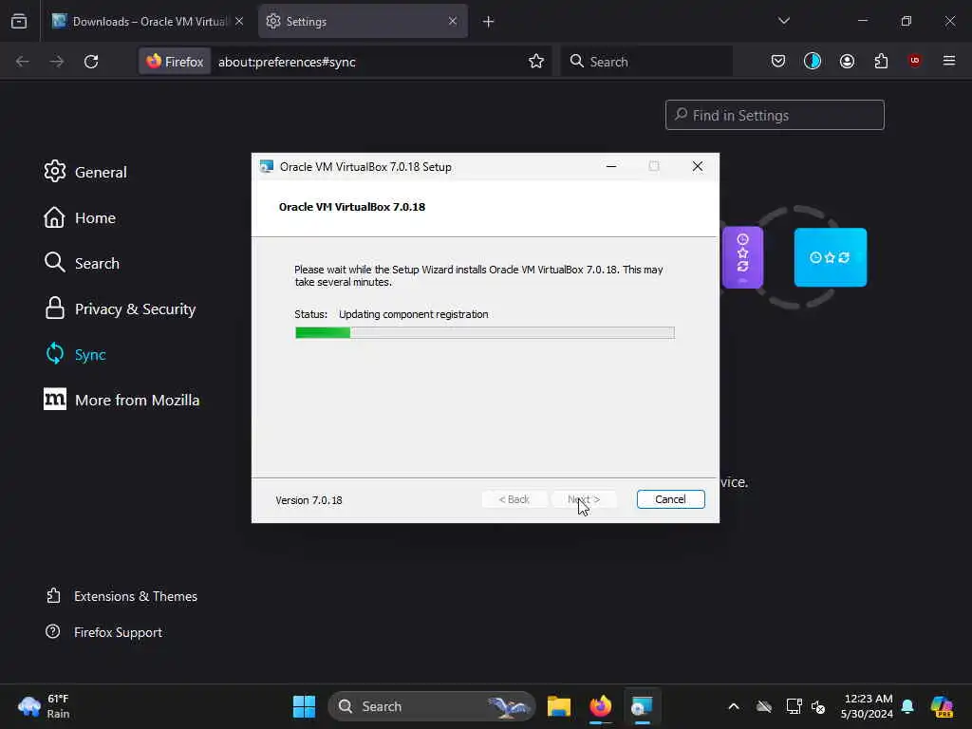Open the clock showing 12:23 AM
This screenshot has width=972, height=729.
click(x=867, y=706)
